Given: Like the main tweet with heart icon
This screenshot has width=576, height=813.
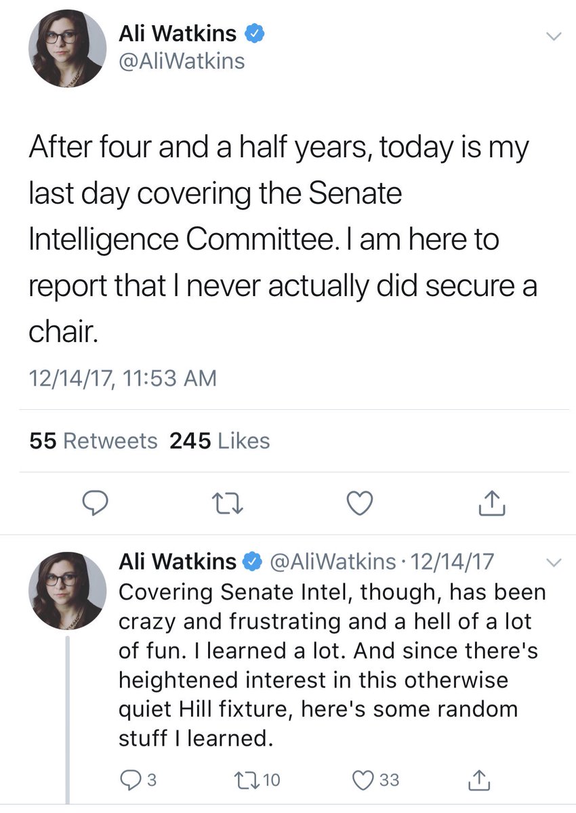Looking at the screenshot, I should tap(360, 503).
